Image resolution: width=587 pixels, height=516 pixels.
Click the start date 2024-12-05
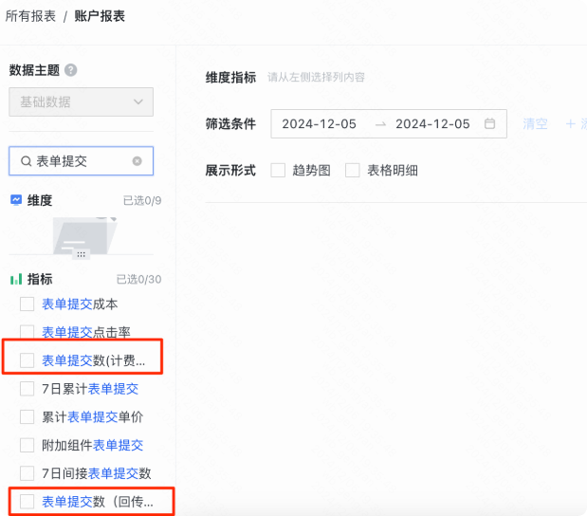[319, 124]
